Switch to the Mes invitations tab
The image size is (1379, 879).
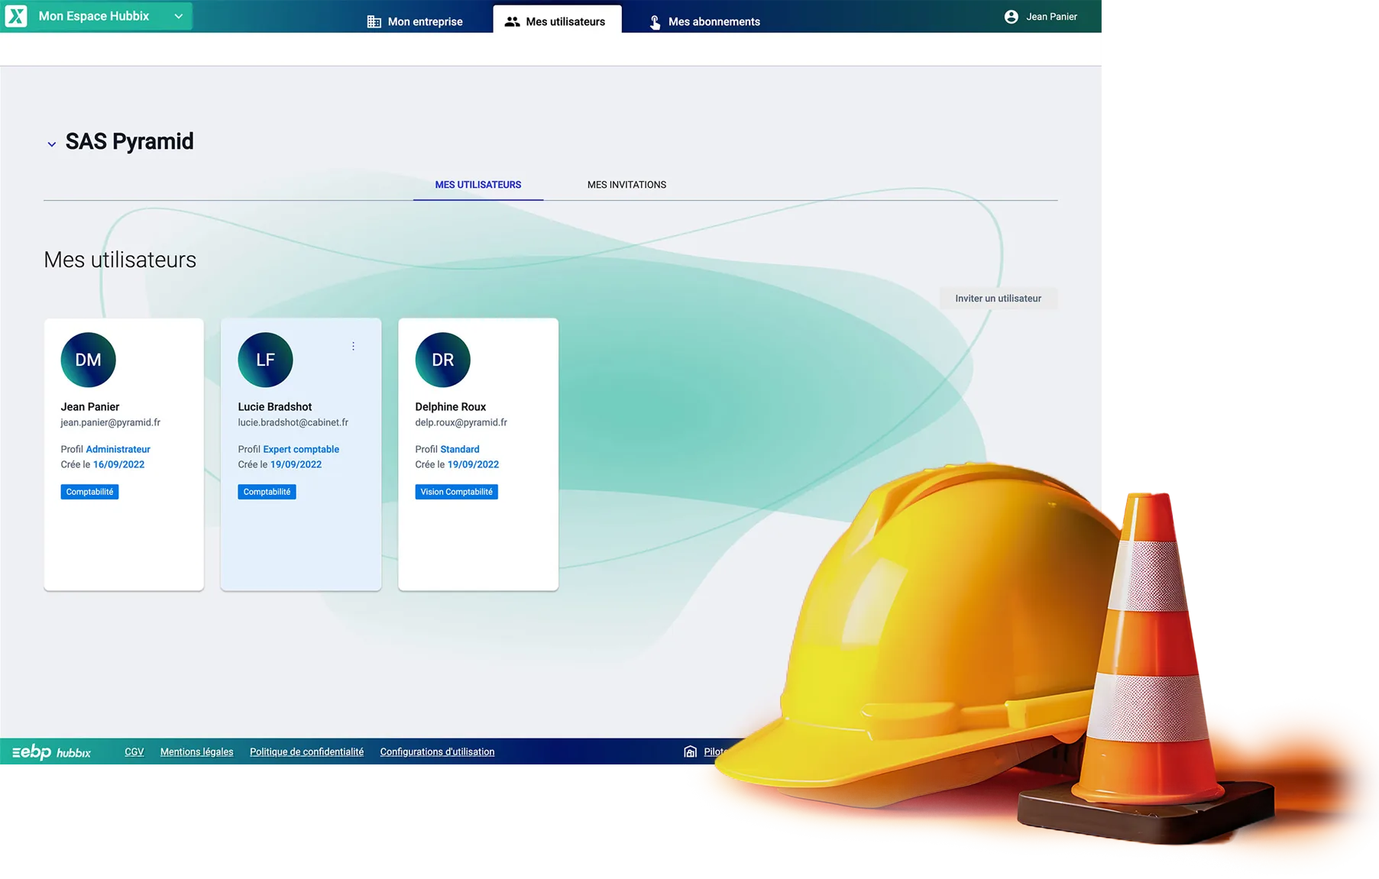626,184
